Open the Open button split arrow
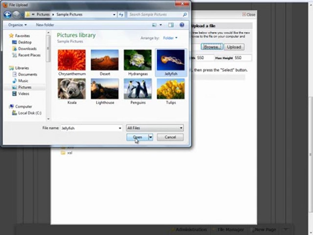The image size is (313, 235). coord(151,137)
